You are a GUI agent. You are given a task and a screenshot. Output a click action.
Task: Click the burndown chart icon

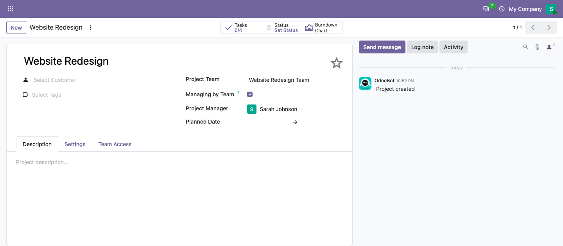(309, 28)
